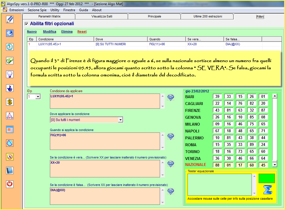
Task: Select the Filtri tab
Action: pos(260,17)
